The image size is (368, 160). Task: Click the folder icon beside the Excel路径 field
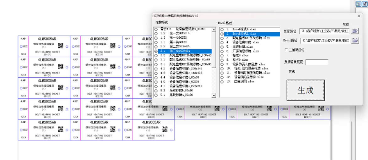[x=355, y=41]
